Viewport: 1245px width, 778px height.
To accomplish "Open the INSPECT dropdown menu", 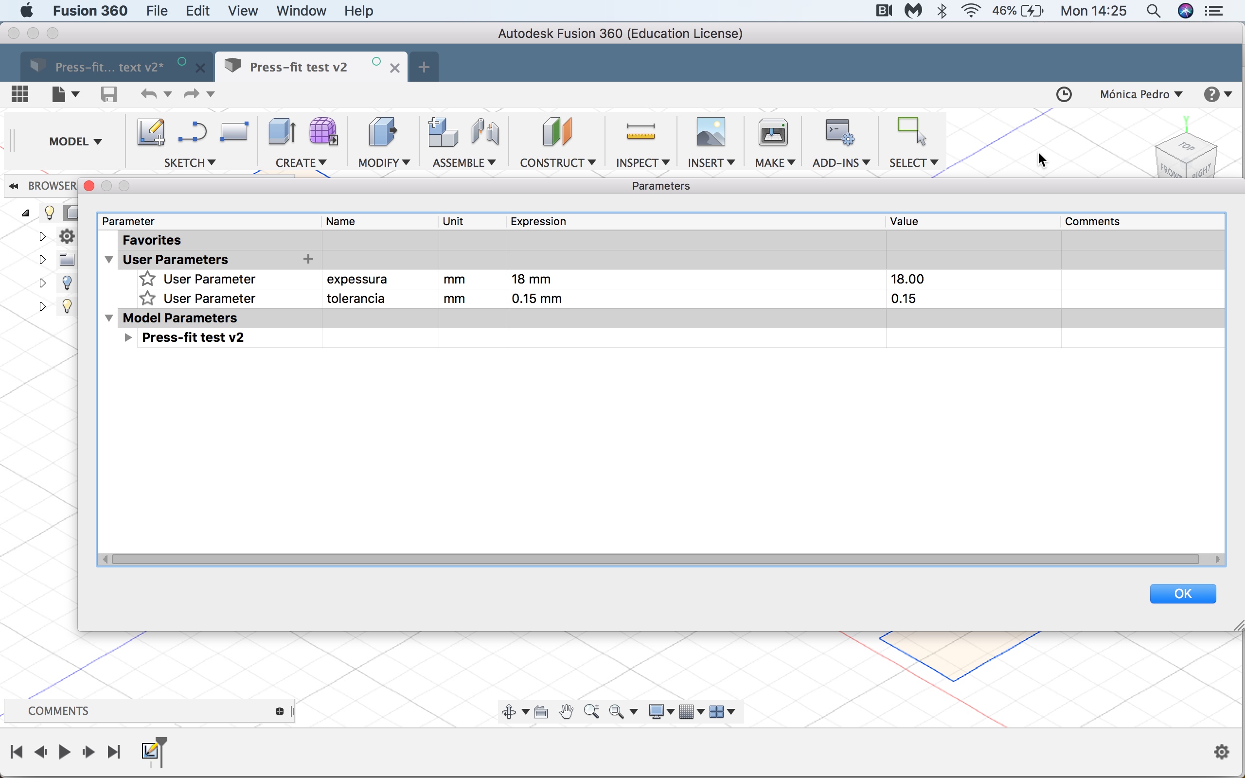I will coord(643,162).
